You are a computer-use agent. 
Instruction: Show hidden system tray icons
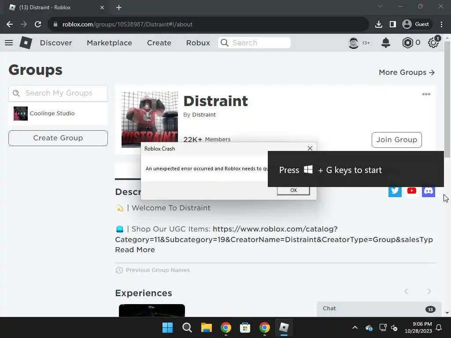355,327
